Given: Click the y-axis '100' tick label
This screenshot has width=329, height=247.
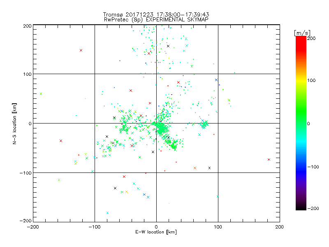Looking at the screenshot, I should (x=27, y=74).
